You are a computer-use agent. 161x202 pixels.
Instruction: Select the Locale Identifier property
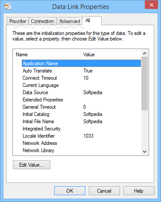[x=38, y=136]
